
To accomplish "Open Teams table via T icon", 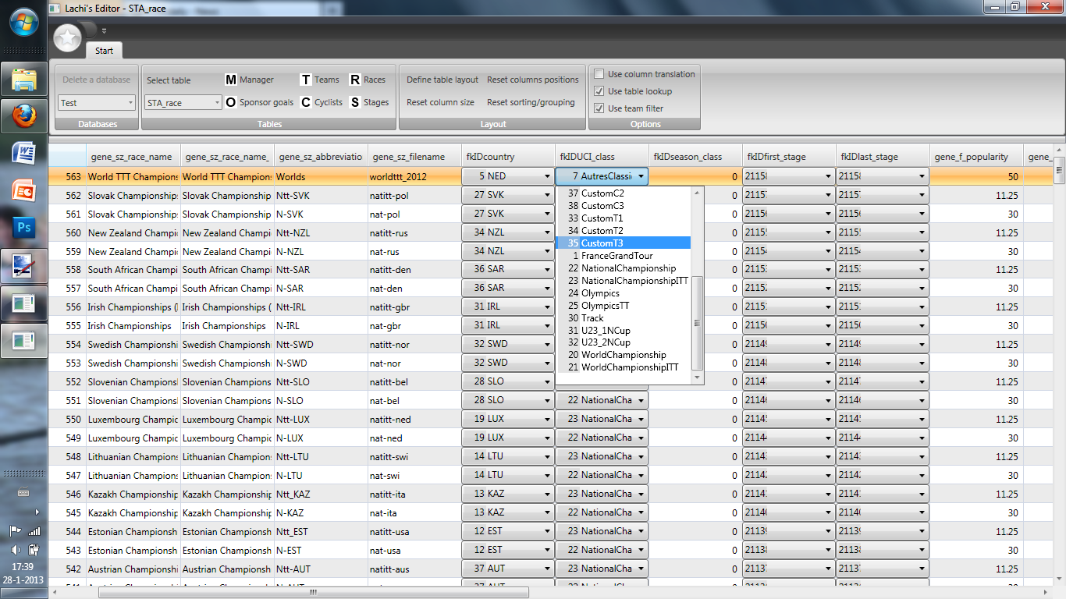I will click(306, 80).
